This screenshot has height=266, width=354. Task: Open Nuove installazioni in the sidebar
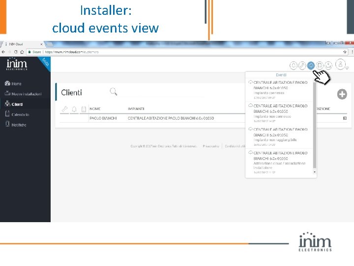click(23, 94)
